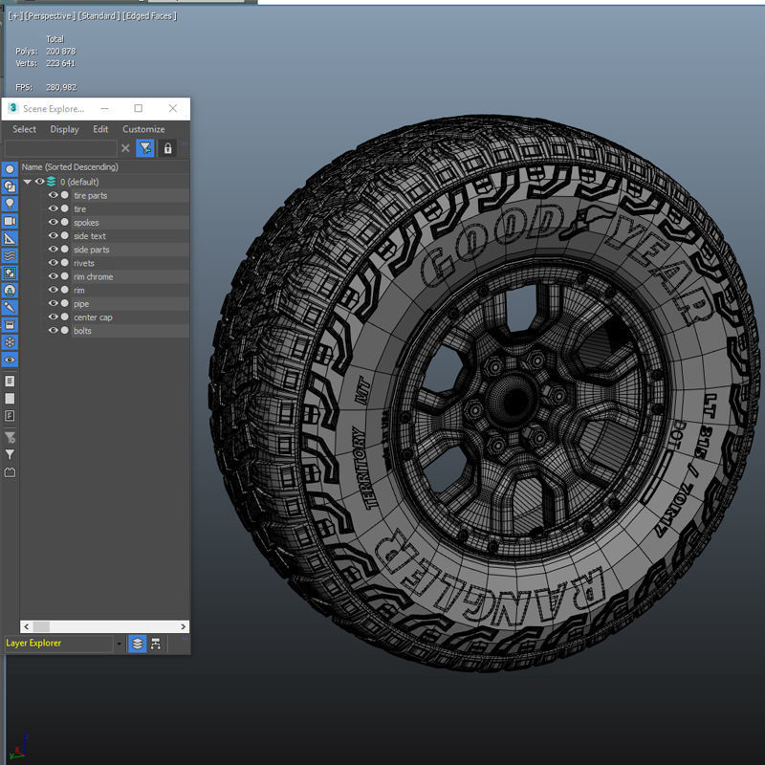Hide the 'rim chrome' object via its eye
765x765 pixels.
pyautogui.click(x=53, y=276)
